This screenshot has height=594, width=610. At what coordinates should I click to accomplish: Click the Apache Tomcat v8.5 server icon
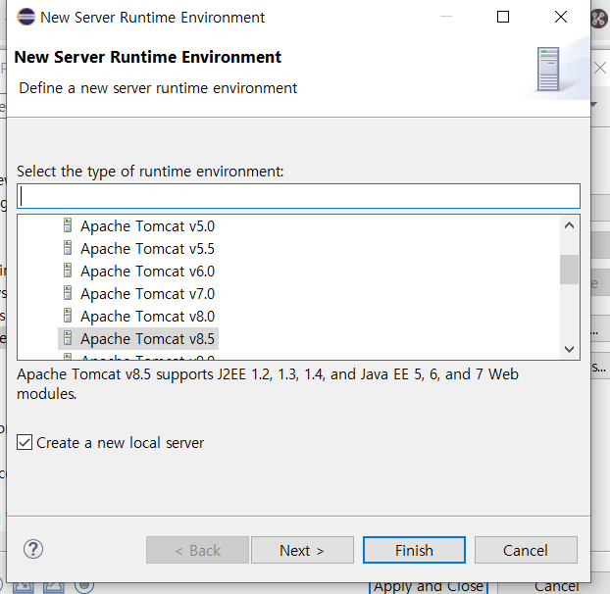pos(68,338)
